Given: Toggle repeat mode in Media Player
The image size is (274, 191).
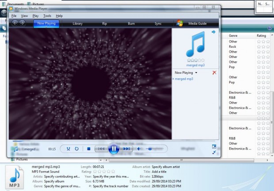Looking at the screenshot, I should (x=77, y=149).
